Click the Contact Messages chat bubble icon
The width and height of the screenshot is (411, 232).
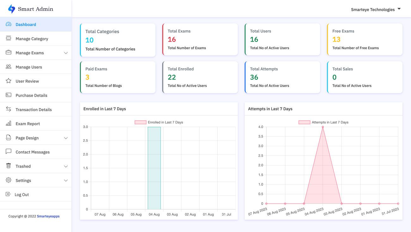9,152
